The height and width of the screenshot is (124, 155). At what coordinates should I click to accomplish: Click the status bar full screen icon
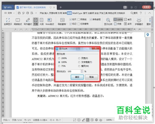click(75, 120)
